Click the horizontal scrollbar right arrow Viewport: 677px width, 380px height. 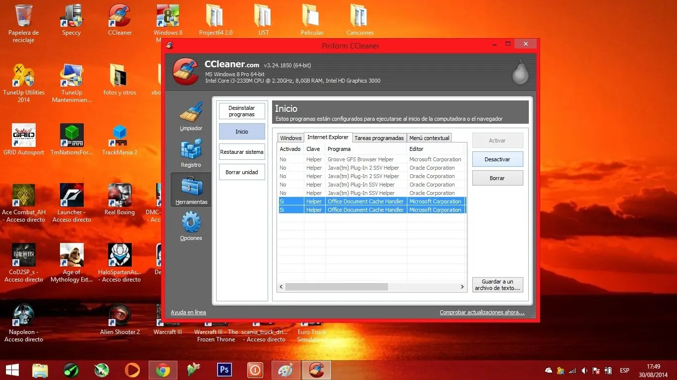point(462,286)
